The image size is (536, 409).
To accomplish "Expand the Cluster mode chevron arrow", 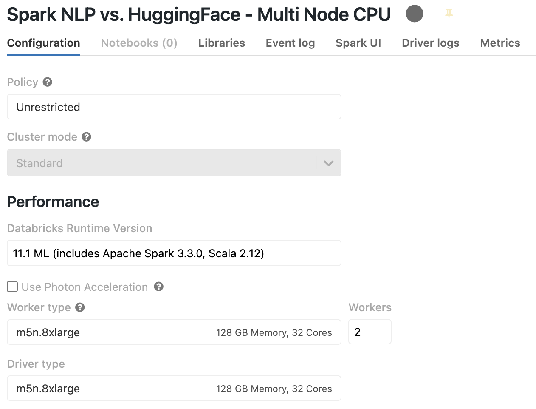I will point(328,163).
